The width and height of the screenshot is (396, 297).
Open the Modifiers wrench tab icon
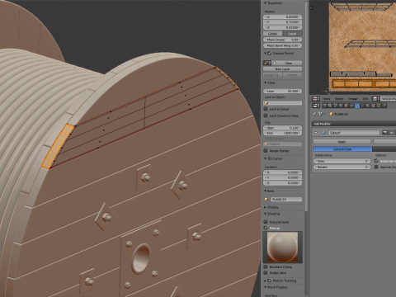tap(357, 106)
